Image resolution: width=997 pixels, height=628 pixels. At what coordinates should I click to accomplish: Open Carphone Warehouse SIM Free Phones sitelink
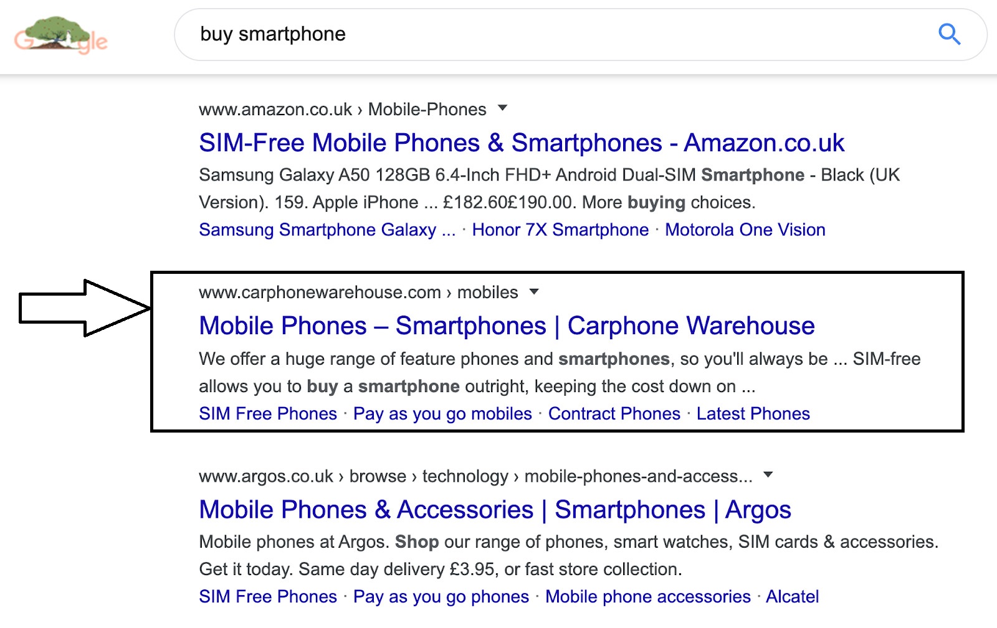[x=268, y=414]
